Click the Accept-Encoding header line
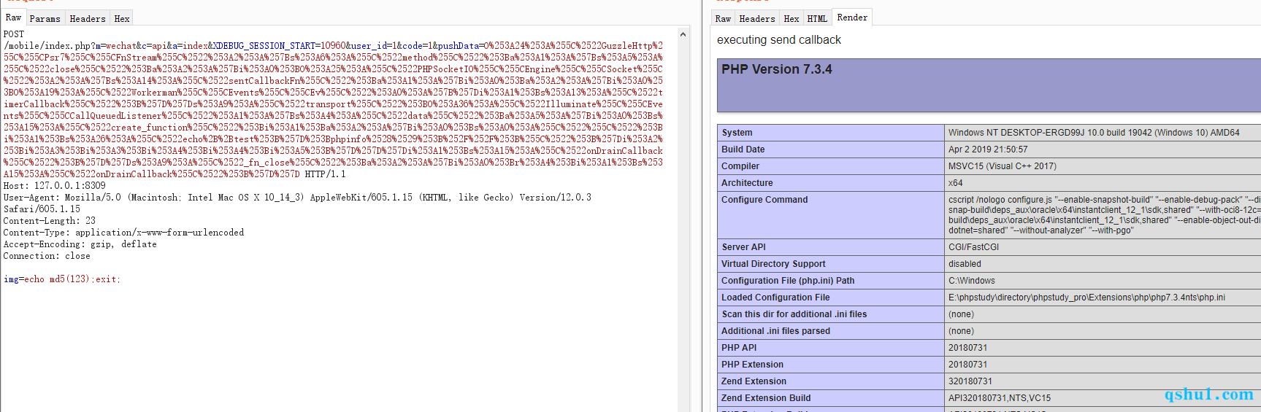1261x412 pixels. tap(80, 244)
